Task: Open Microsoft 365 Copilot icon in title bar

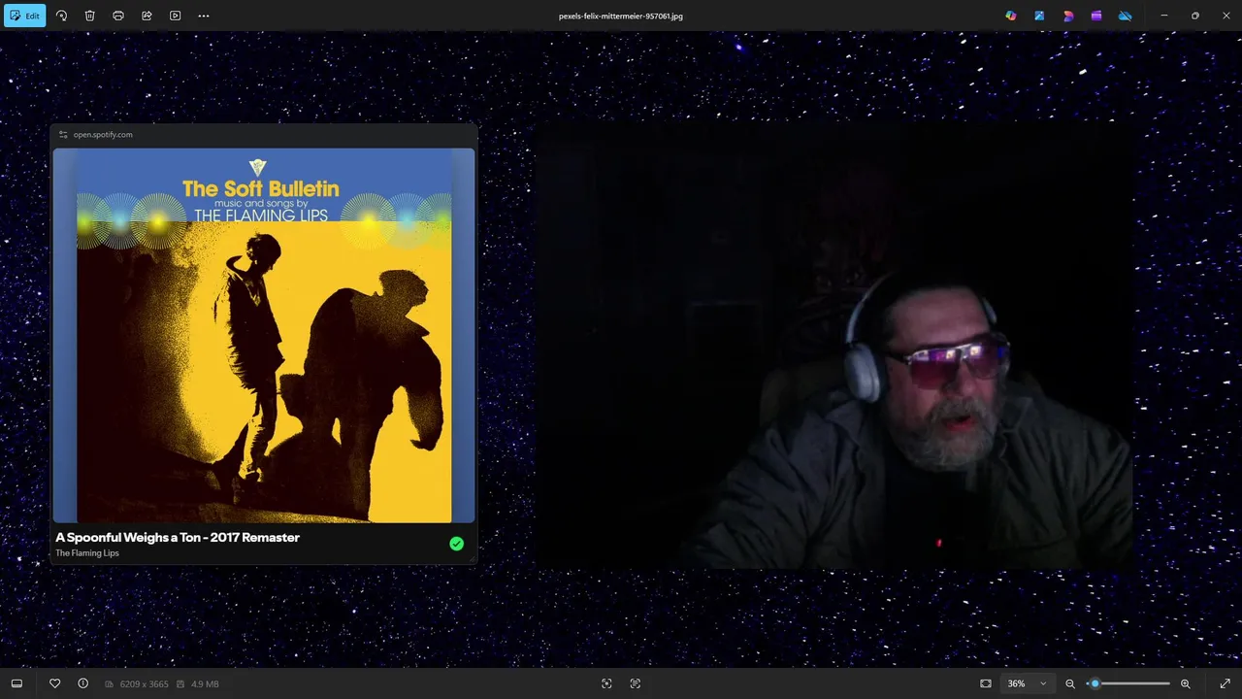Action: tap(1011, 16)
